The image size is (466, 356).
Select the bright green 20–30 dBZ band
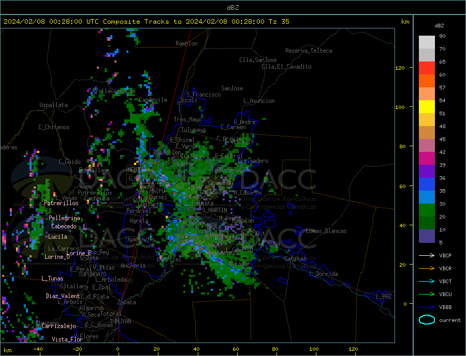(x=427, y=210)
